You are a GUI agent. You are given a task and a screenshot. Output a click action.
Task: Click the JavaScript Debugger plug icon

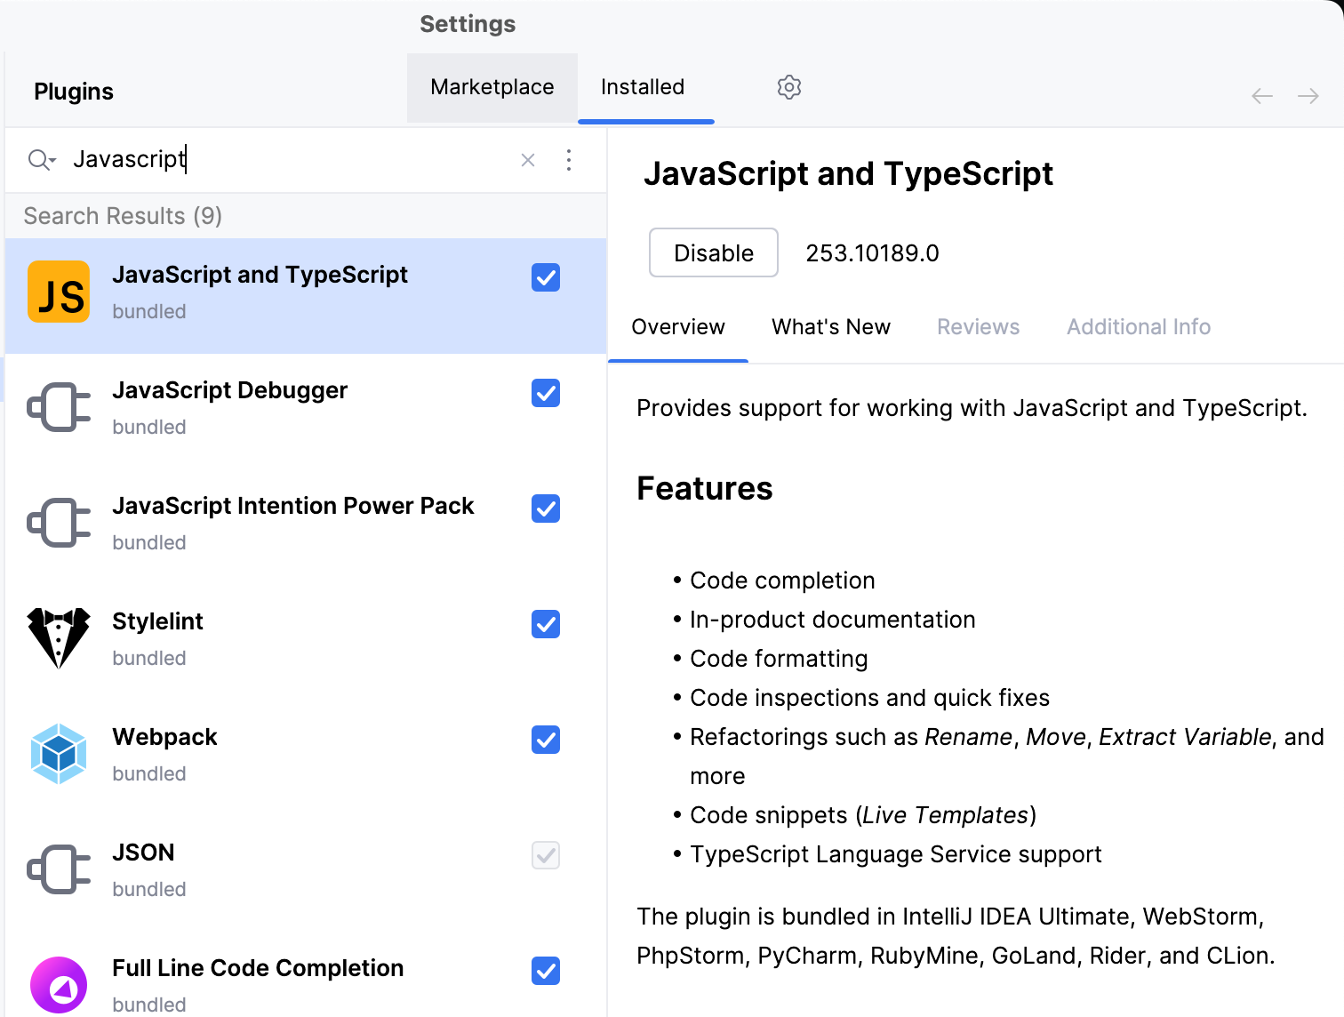pos(58,407)
